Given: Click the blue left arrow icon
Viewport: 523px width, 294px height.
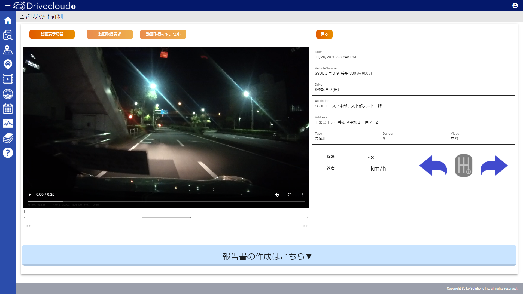Looking at the screenshot, I should 433,166.
